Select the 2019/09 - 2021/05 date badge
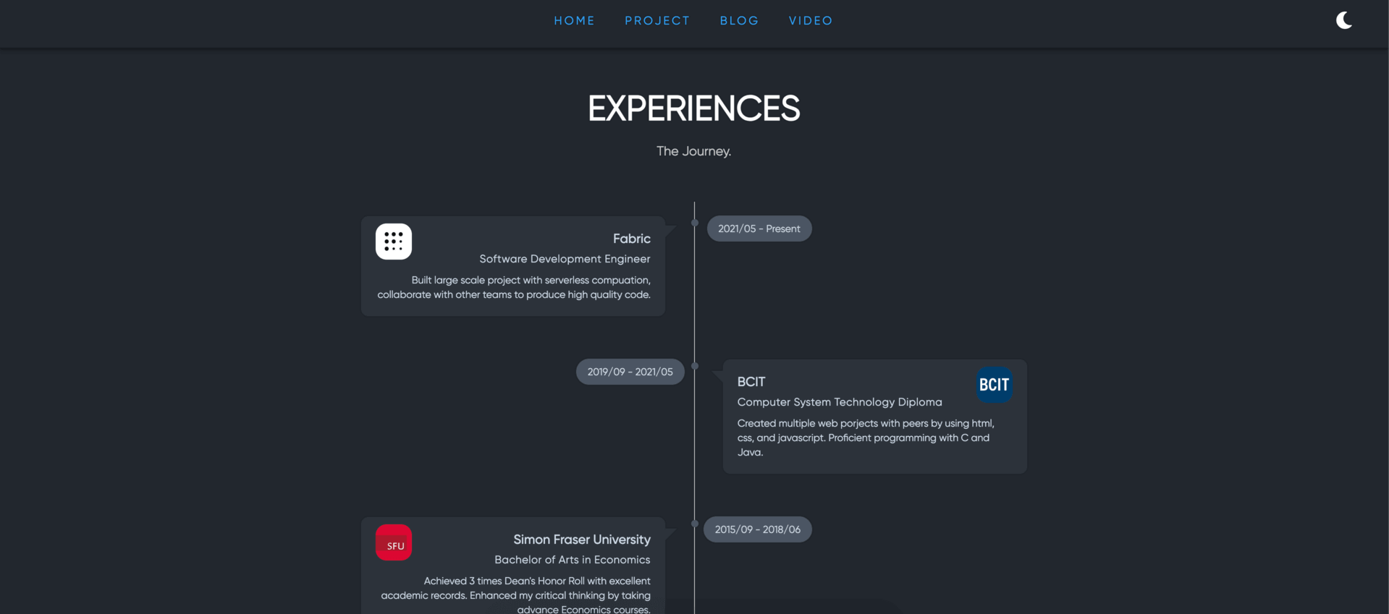1389x614 pixels. point(630,372)
